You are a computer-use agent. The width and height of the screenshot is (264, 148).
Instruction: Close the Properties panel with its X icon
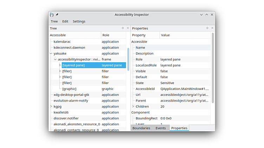[x=212, y=28]
